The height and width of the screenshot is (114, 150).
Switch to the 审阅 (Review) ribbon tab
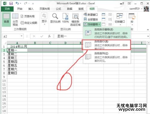point(81,9)
